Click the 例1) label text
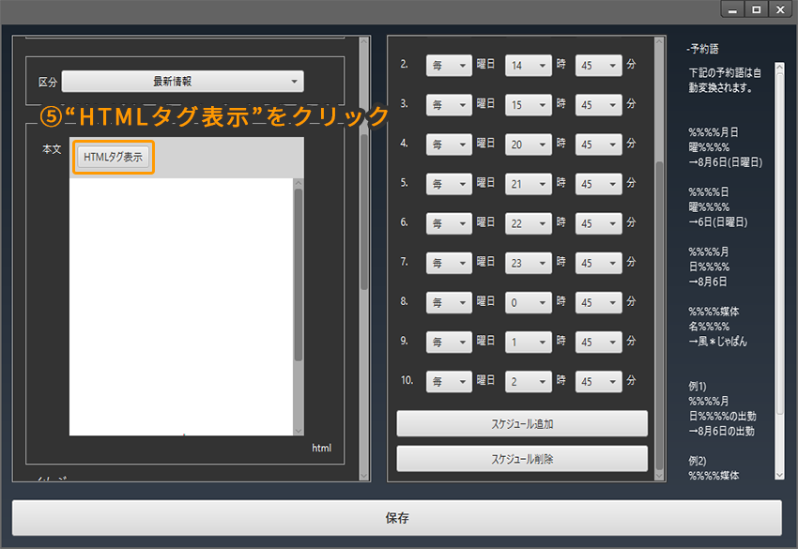The width and height of the screenshot is (798, 549). 698,387
